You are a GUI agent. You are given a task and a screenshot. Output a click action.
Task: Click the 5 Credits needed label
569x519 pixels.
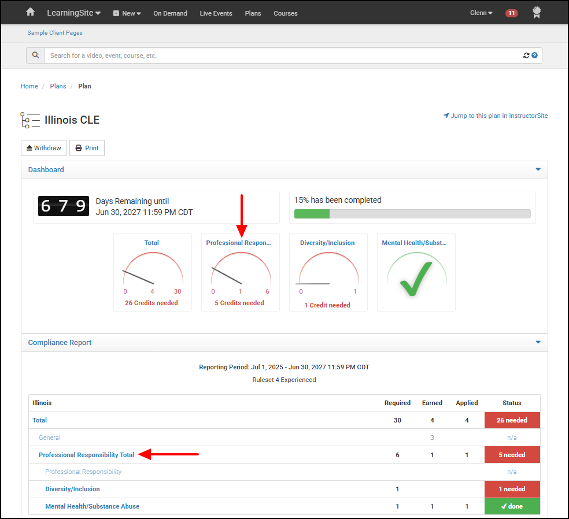[239, 303]
